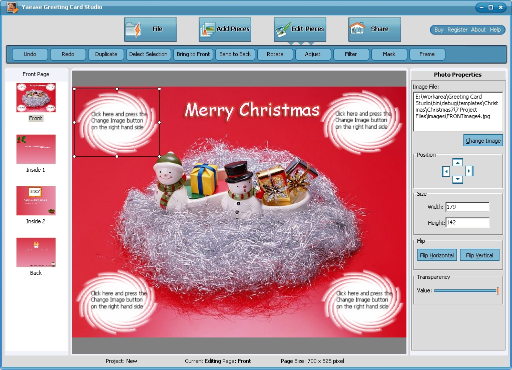The image size is (512, 370).
Task: Click the Image File path text box
Action: point(458,112)
